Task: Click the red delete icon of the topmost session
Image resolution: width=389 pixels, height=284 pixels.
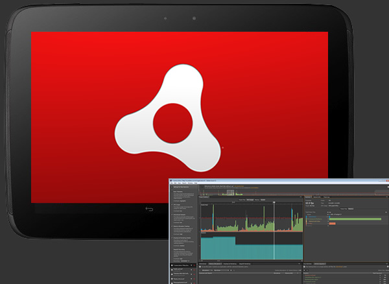Action: 194,265
